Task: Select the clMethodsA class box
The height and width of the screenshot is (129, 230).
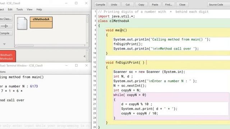Action: click(x=41, y=22)
